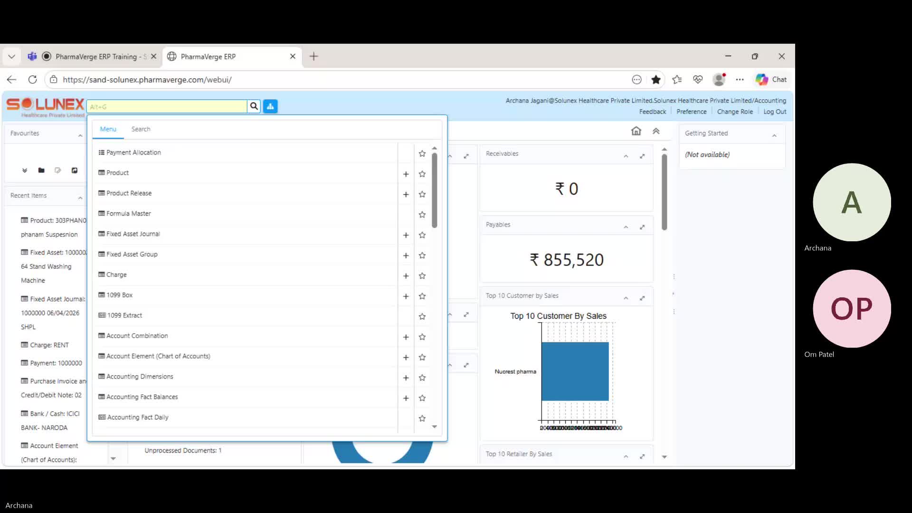This screenshot has height=513, width=912.
Task: Click the blue Nucrest pharma bar
Action: click(x=575, y=371)
